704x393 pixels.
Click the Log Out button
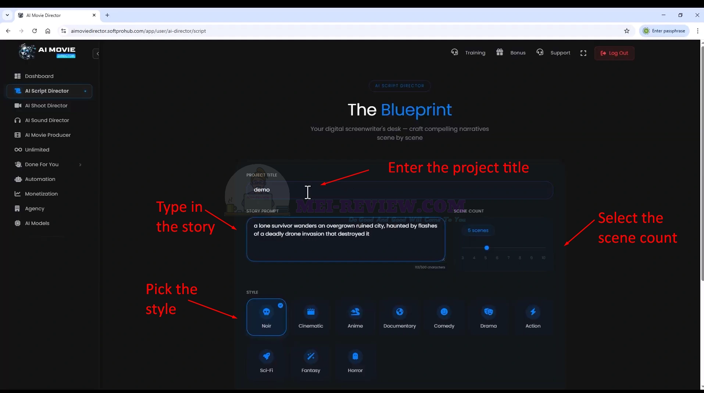tap(614, 53)
